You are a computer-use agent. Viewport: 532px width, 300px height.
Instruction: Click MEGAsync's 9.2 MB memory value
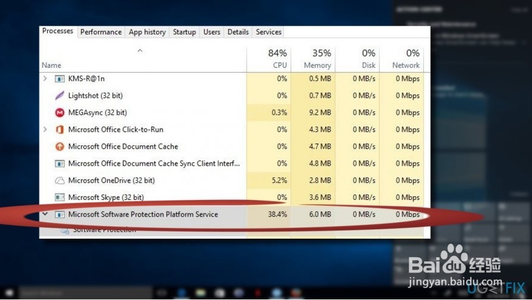coord(320,112)
